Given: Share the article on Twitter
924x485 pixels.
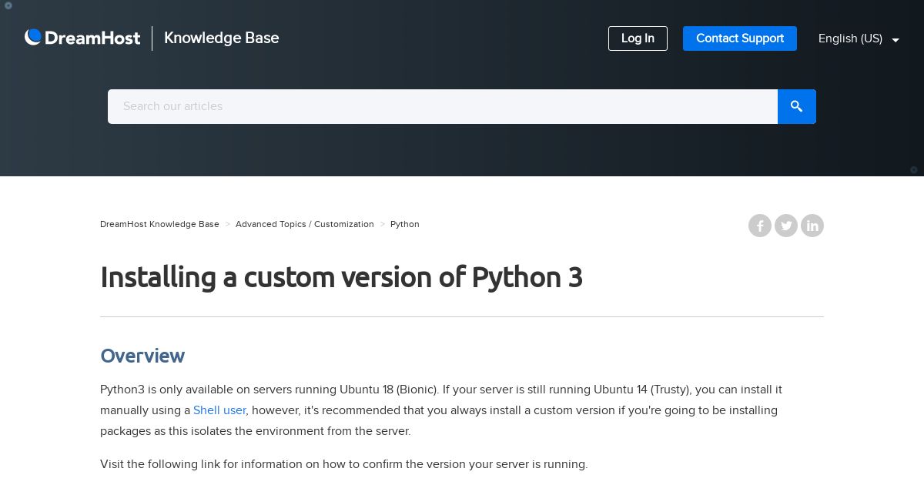Looking at the screenshot, I should [x=786, y=226].
